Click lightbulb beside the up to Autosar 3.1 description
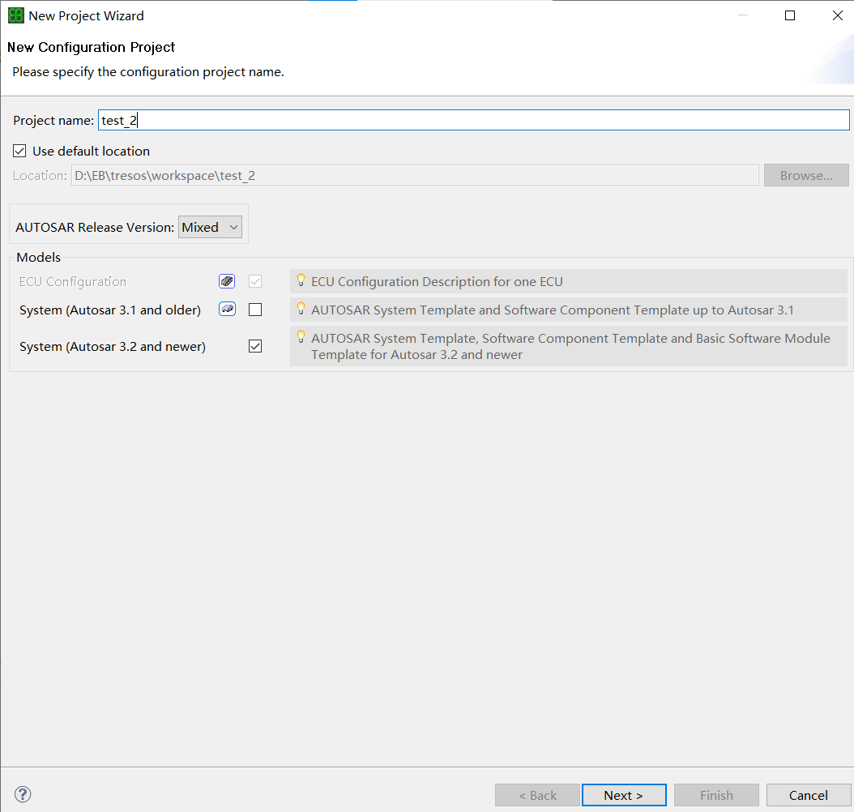 pos(301,309)
